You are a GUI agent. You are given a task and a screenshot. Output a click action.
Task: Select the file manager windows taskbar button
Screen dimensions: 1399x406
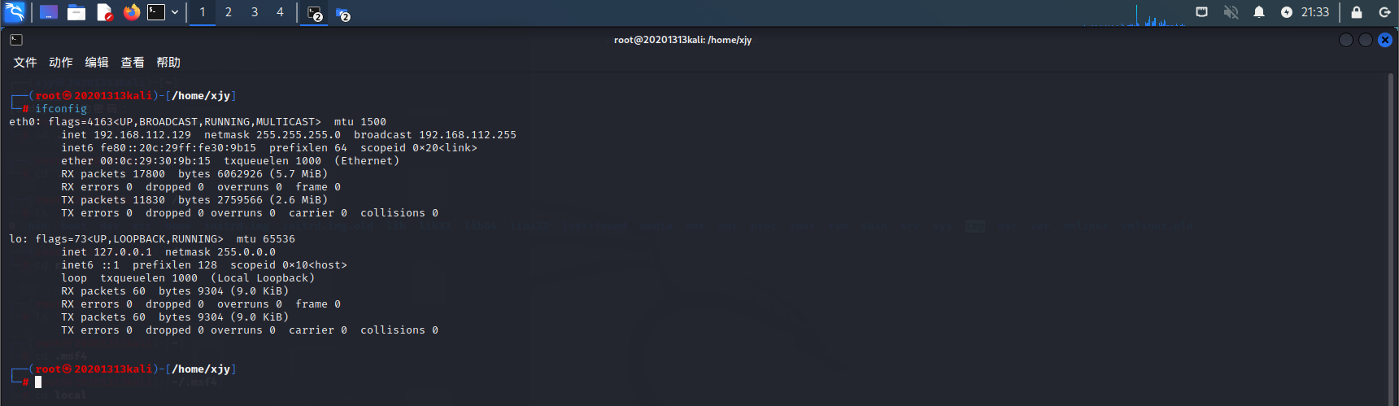pos(342,13)
